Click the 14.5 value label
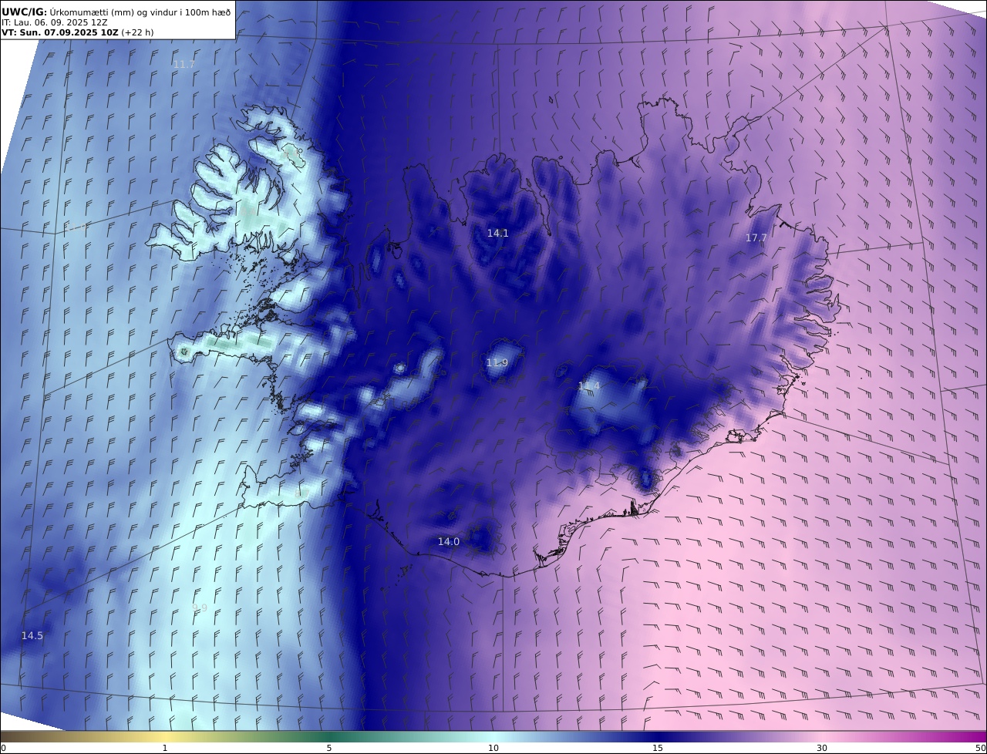 [32, 636]
